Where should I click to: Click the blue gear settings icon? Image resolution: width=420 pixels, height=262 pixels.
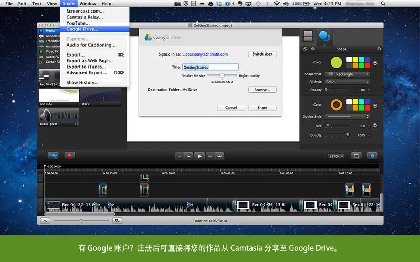point(373,156)
